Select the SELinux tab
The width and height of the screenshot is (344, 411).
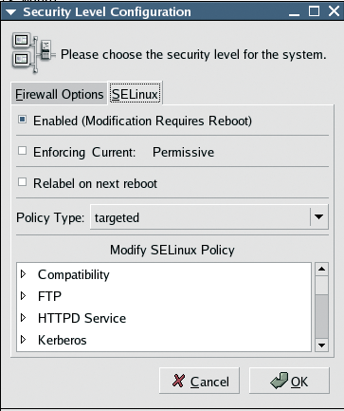[136, 94]
